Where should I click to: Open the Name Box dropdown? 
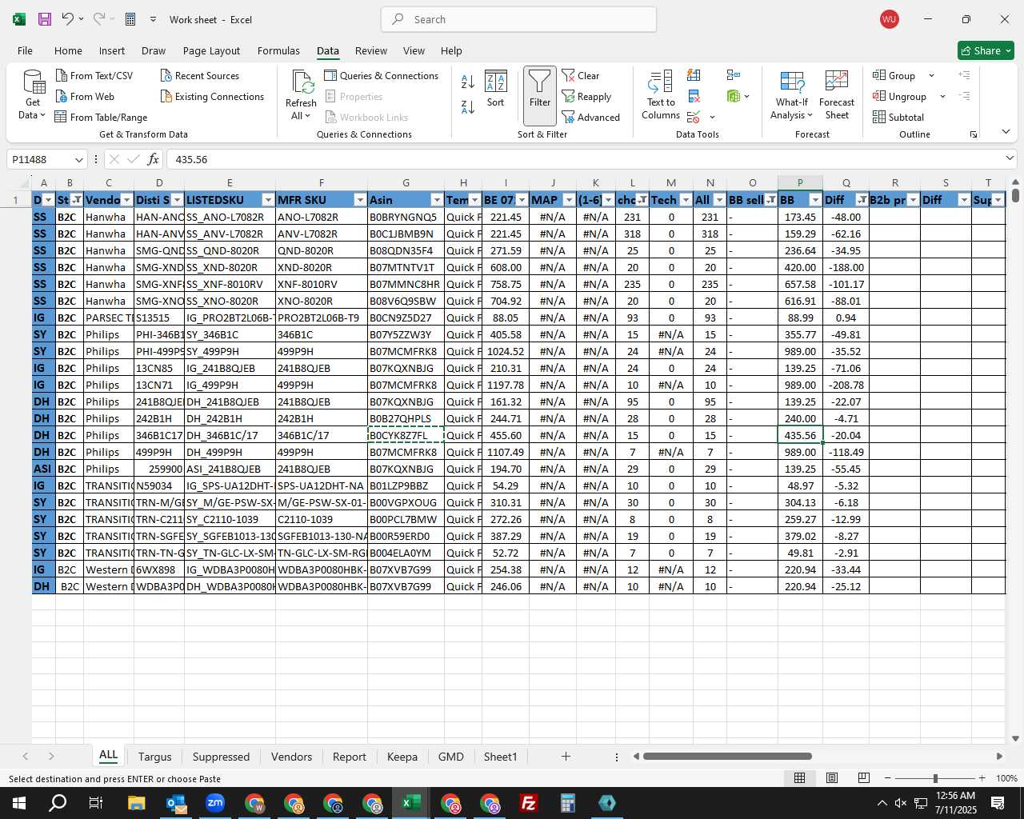click(x=78, y=159)
